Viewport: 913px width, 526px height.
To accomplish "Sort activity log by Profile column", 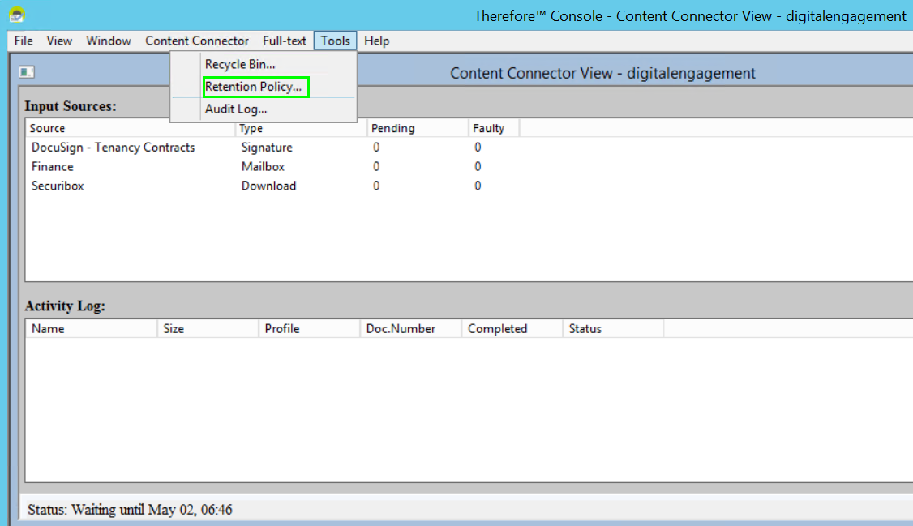I will point(309,329).
